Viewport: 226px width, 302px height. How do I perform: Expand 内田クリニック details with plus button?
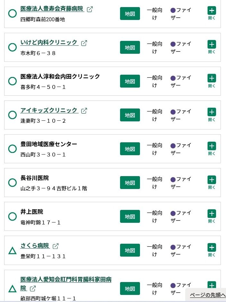(212, 78)
